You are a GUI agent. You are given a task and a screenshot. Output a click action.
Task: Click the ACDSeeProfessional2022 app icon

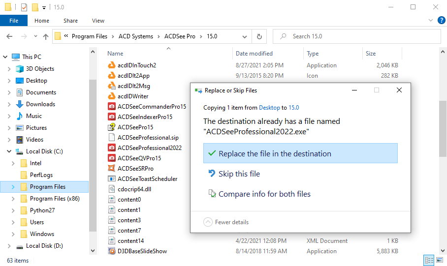pos(111,148)
